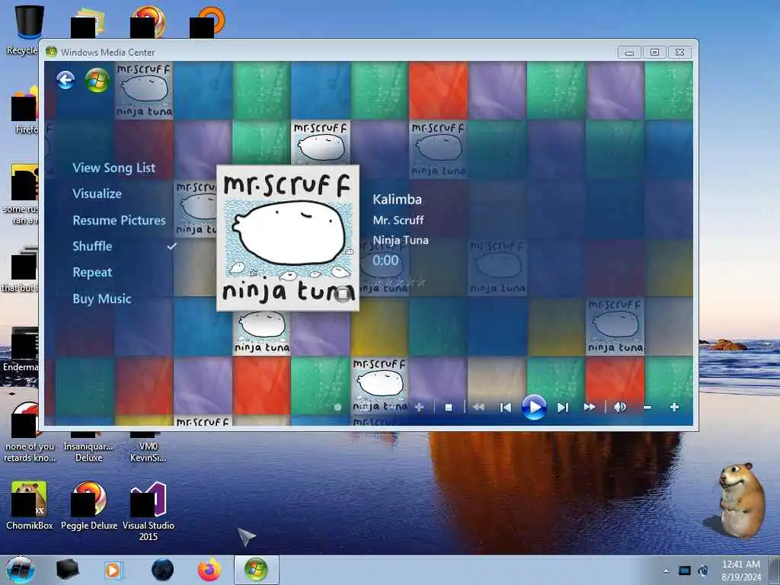Image resolution: width=780 pixels, height=585 pixels.
Task: Open the Peggle Deluxe desktop shortcut
Action: point(89,506)
